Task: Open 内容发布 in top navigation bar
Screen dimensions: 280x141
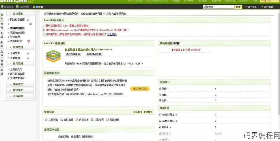Action: (x=189, y=1)
